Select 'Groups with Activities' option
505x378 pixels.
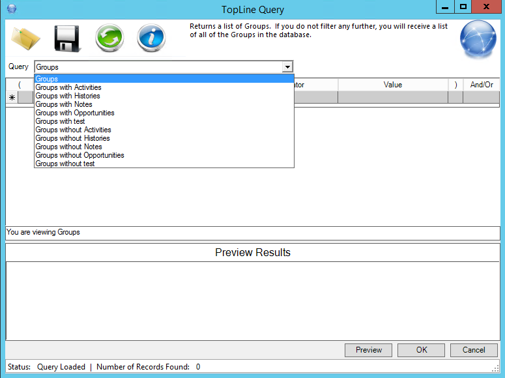coord(164,87)
